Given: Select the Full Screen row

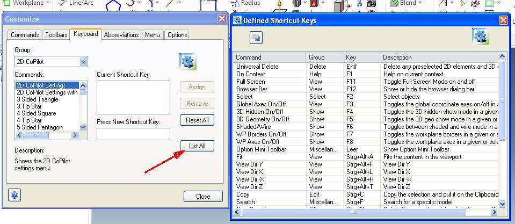Looking at the screenshot, I should coord(366,82).
